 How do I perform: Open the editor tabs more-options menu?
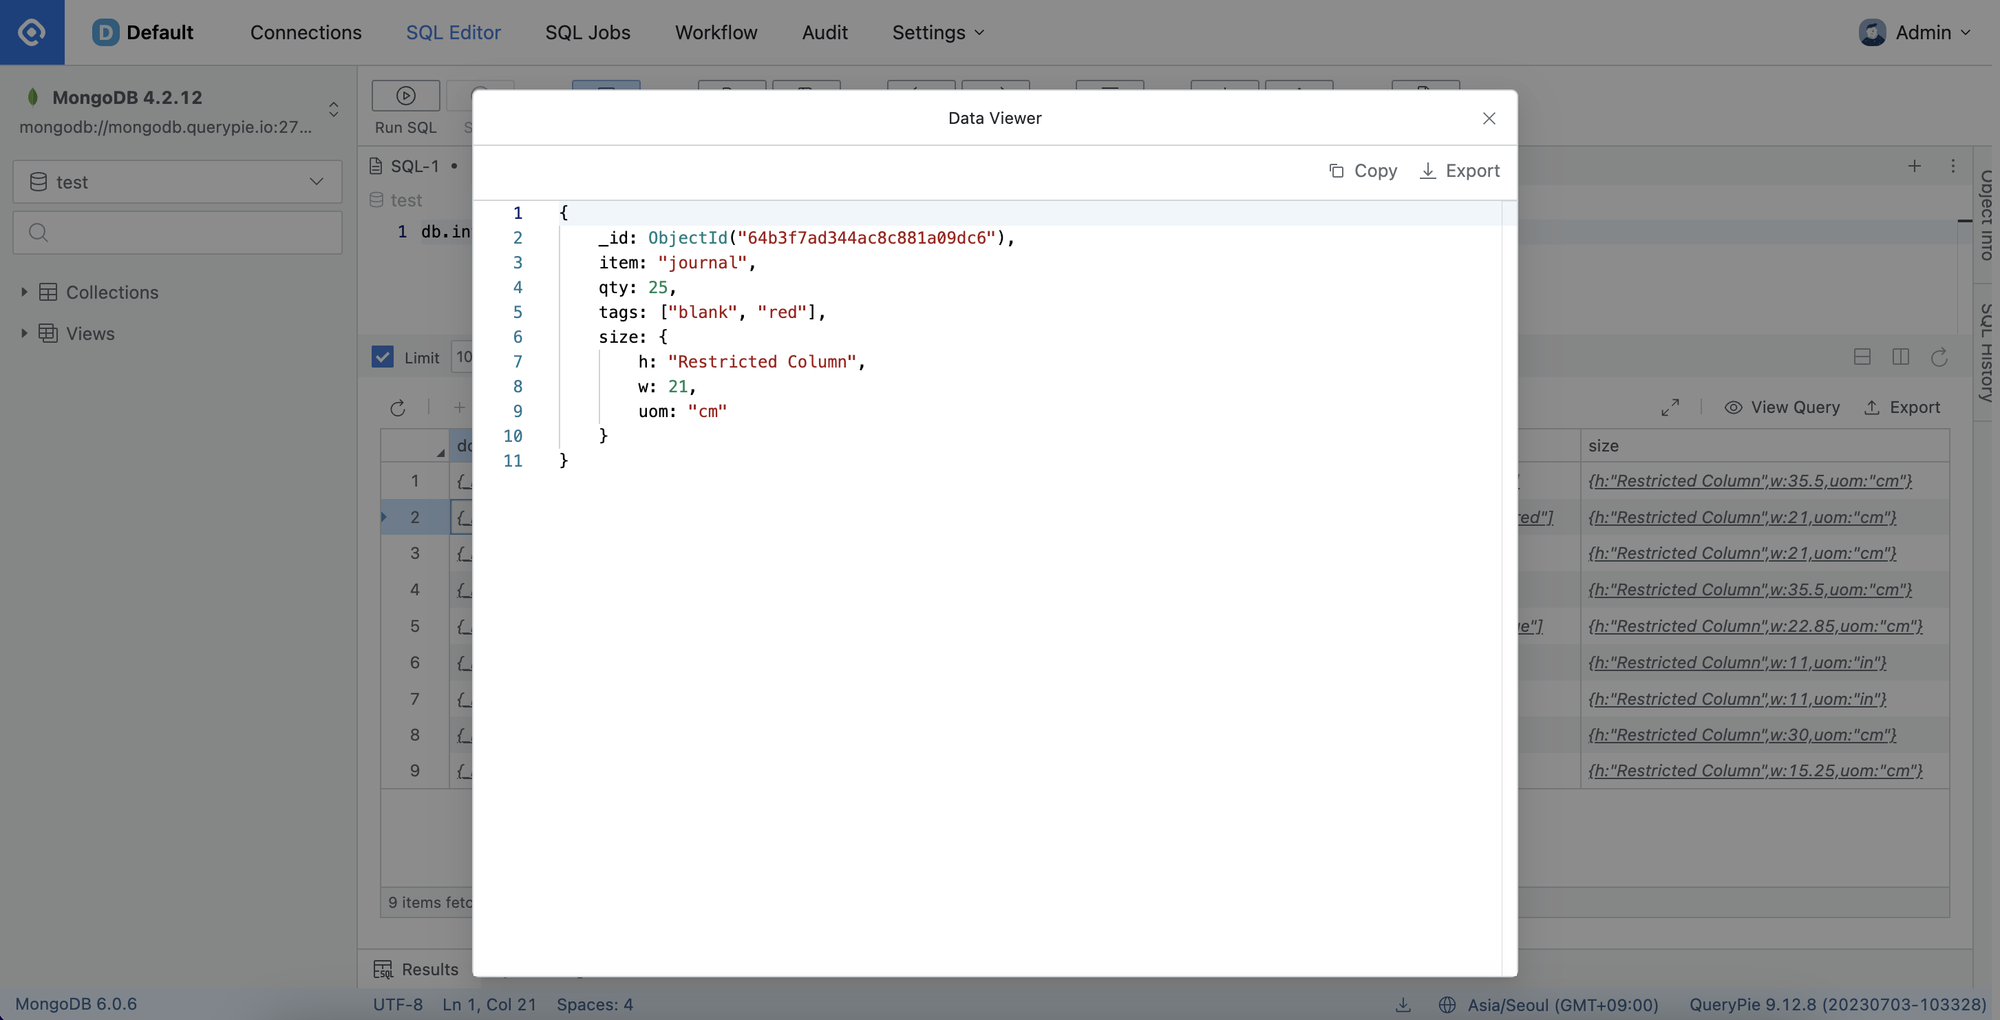click(x=1953, y=165)
